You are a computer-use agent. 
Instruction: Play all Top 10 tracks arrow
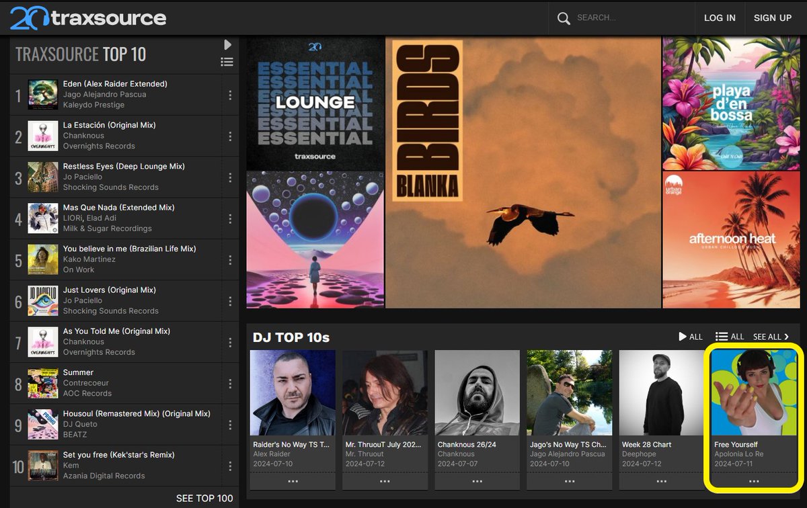227,44
